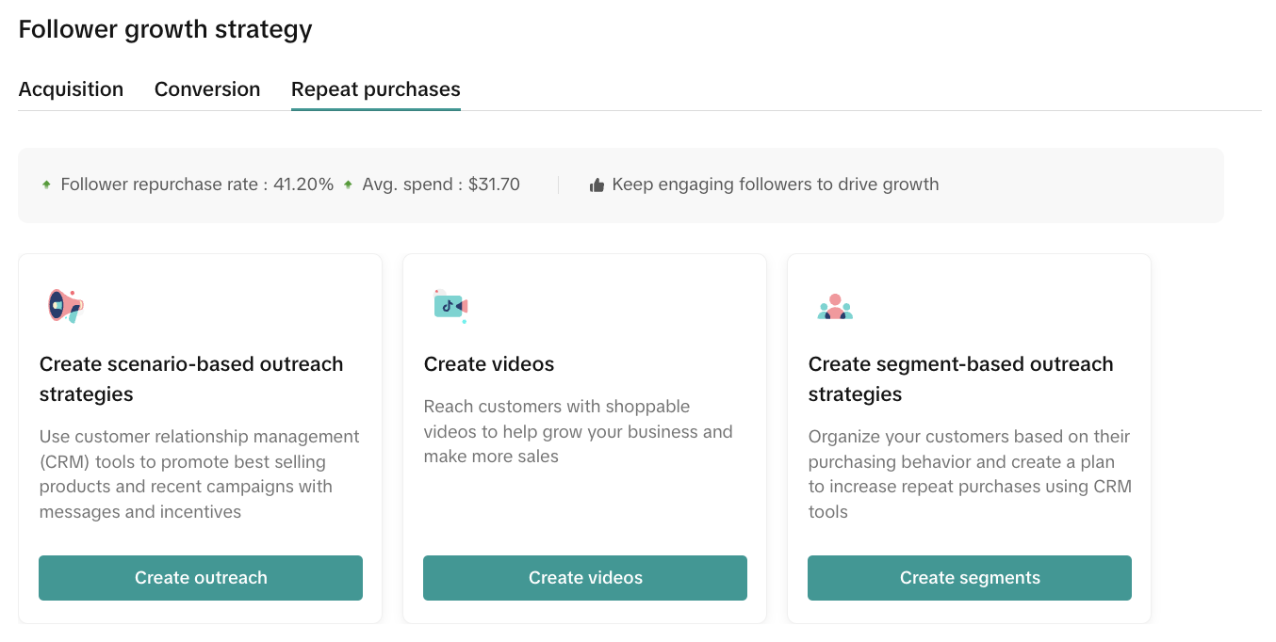
Task: Click the customer segments people icon
Action: 835,307
